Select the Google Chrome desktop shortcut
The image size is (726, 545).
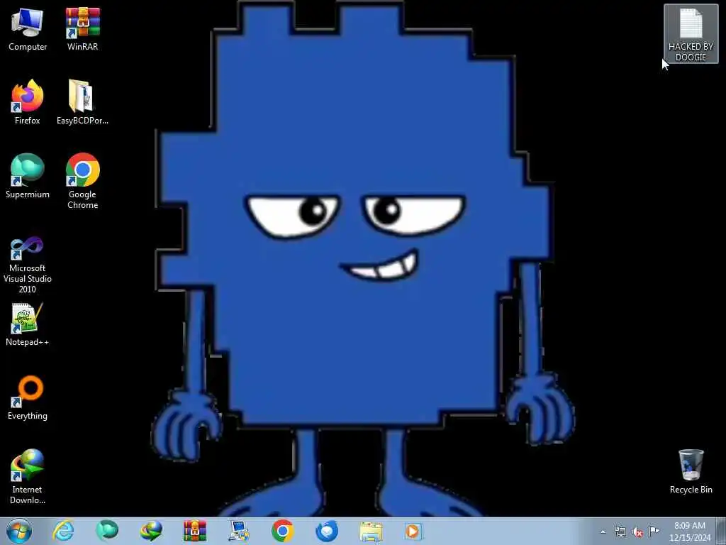[x=82, y=181]
